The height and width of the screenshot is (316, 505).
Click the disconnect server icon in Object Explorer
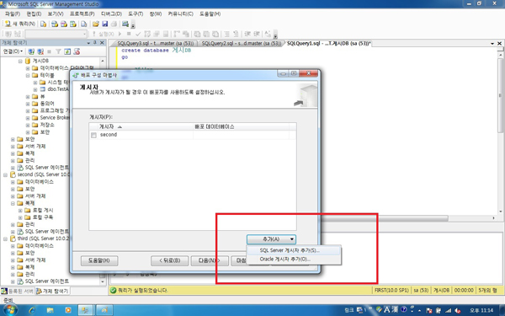tap(40, 51)
